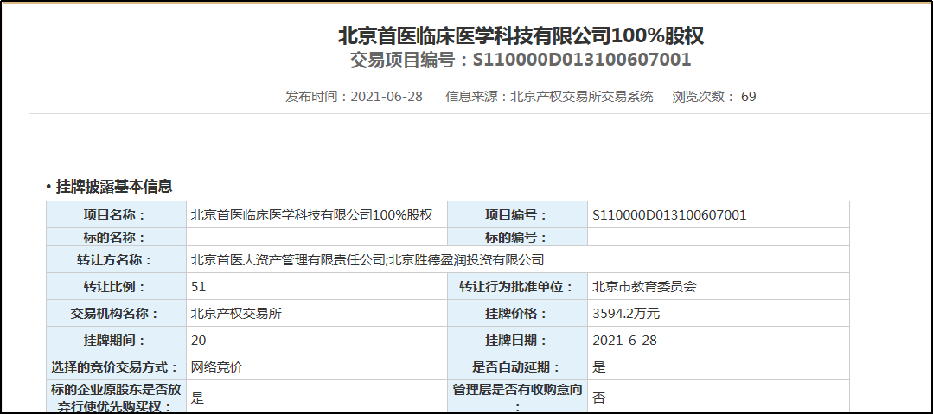Image resolution: width=933 pixels, height=414 pixels.
Task: Select the listing date 2021-6-28
Action: (x=625, y=341)
